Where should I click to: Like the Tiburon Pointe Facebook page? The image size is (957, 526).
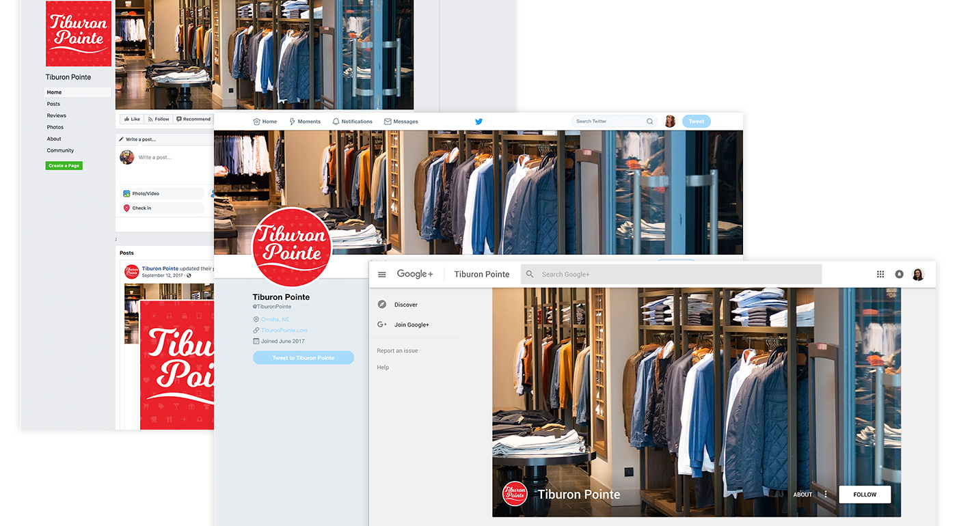coord(132,119)
